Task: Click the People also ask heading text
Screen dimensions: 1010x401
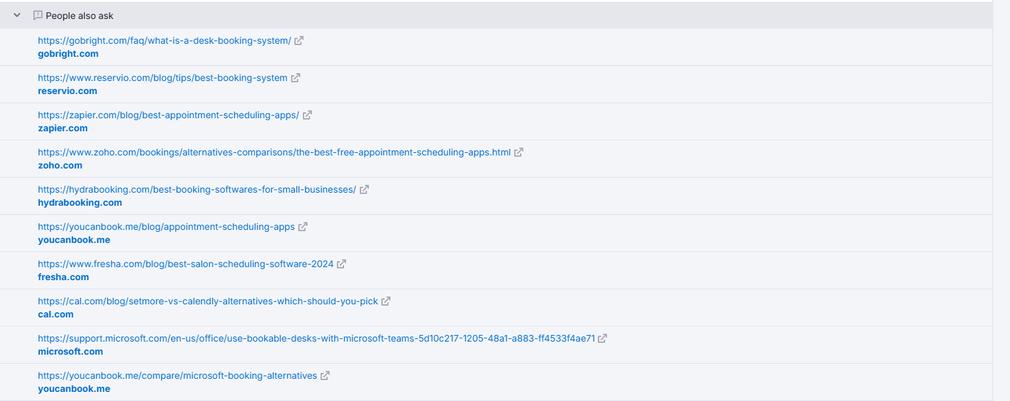Action: [x=80, y=15]
